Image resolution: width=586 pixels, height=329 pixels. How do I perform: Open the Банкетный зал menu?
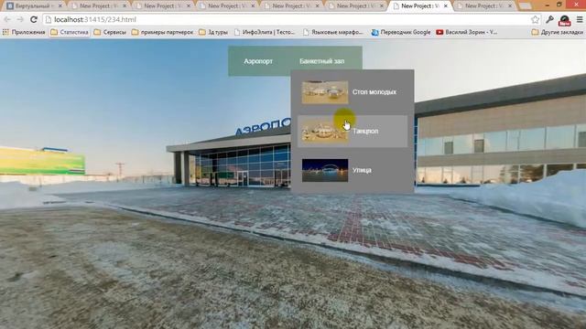point(321,61)
